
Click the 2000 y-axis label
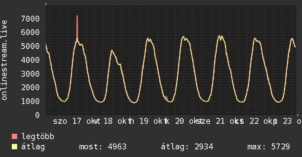coord(30,88)
